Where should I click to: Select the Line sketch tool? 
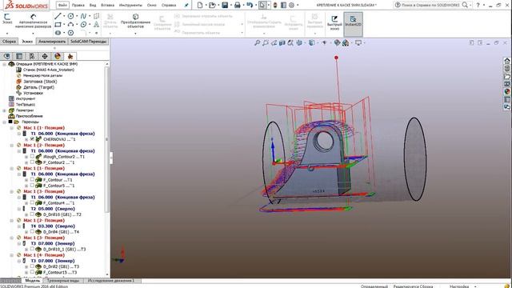click(58, 16)
